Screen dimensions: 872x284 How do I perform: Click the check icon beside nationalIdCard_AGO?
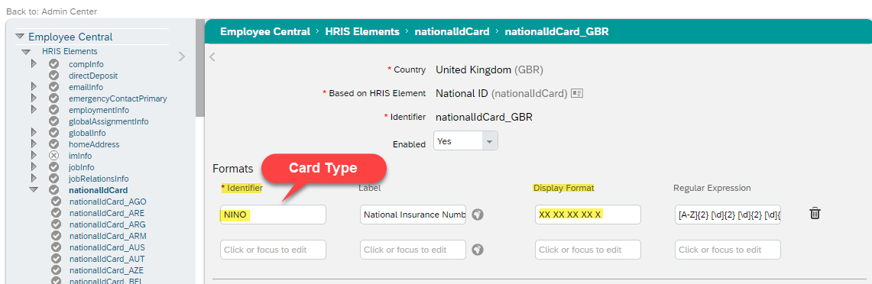(x=56, y=202)
